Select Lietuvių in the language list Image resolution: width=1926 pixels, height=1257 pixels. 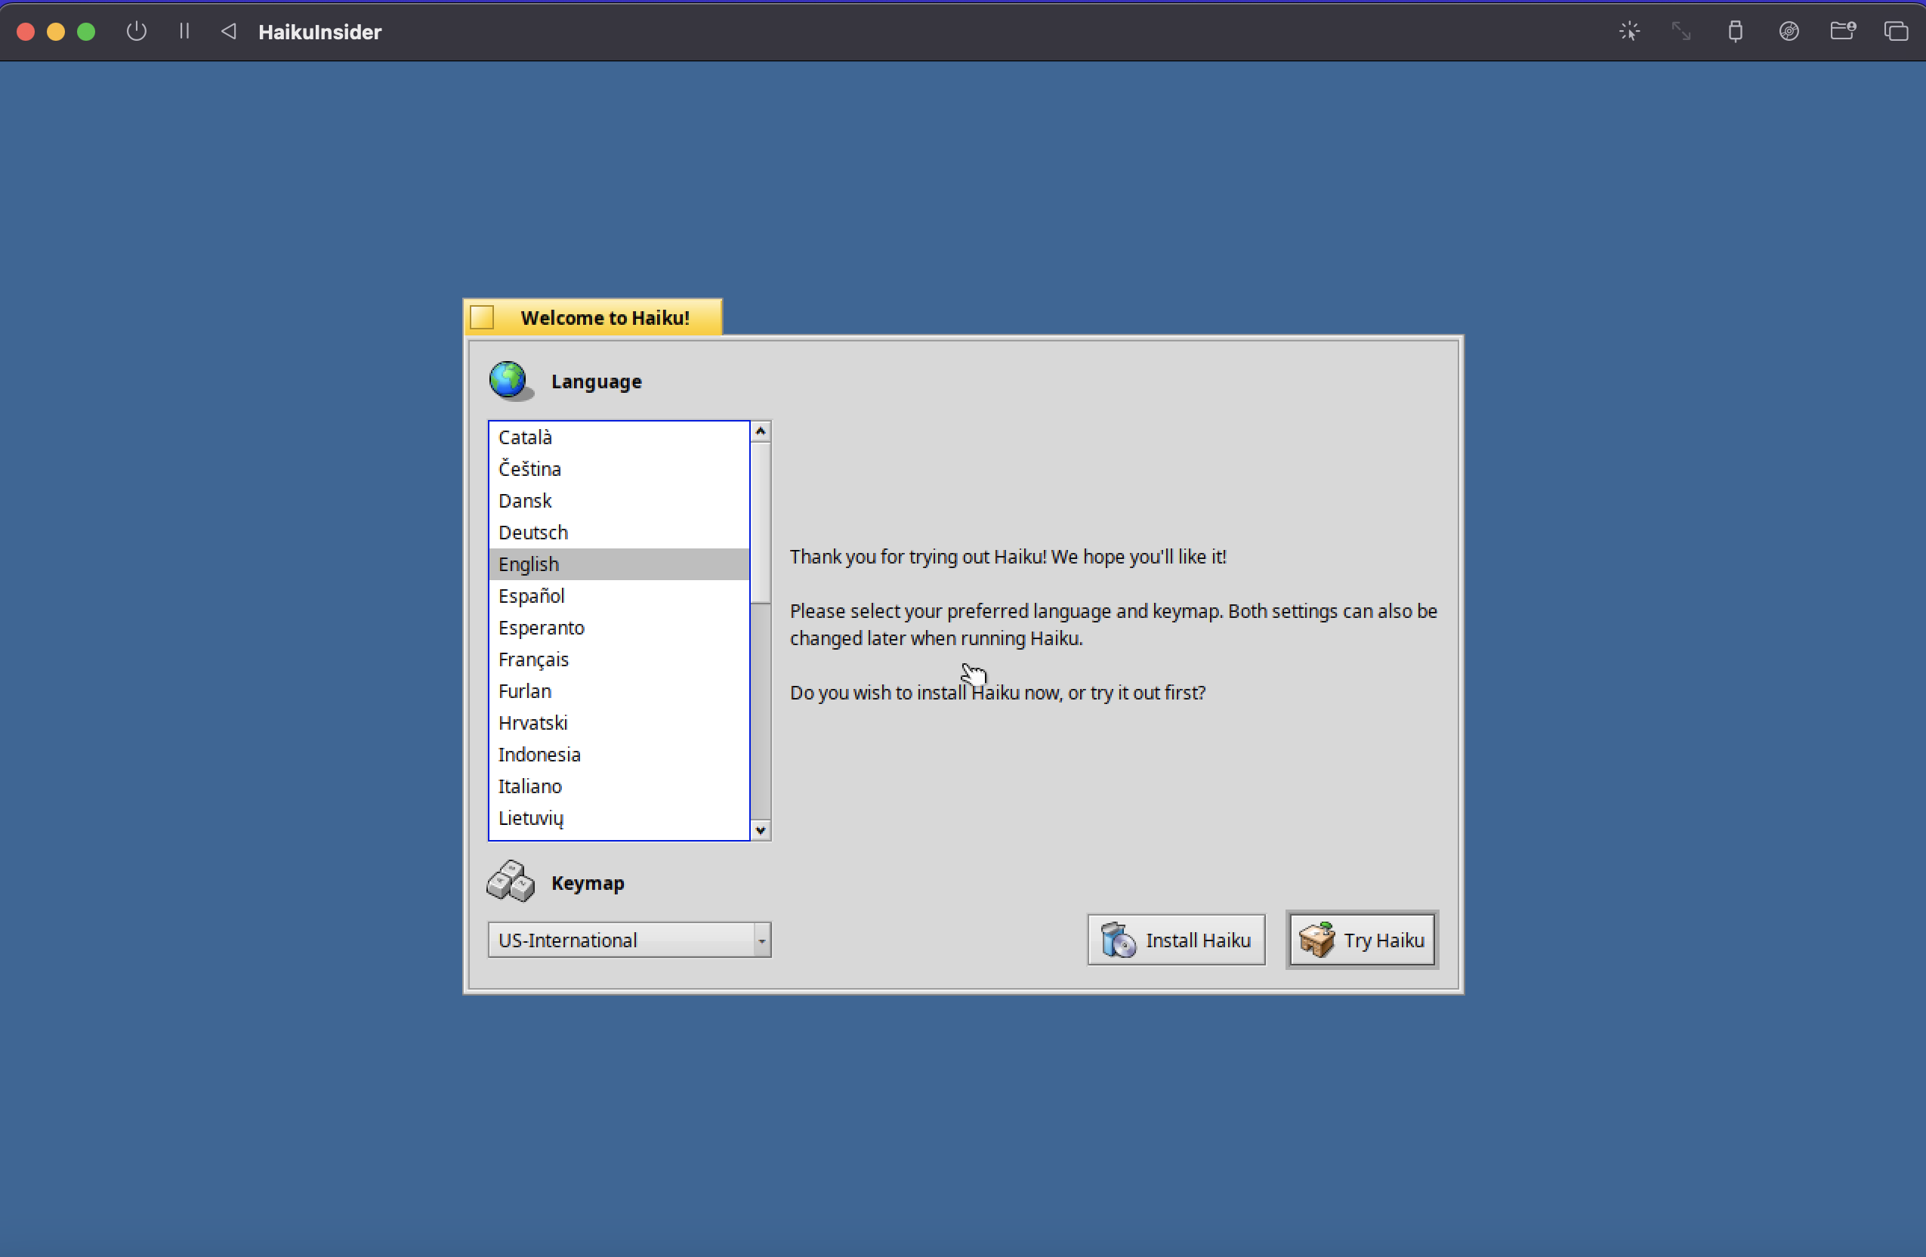(x=619, y=817)
